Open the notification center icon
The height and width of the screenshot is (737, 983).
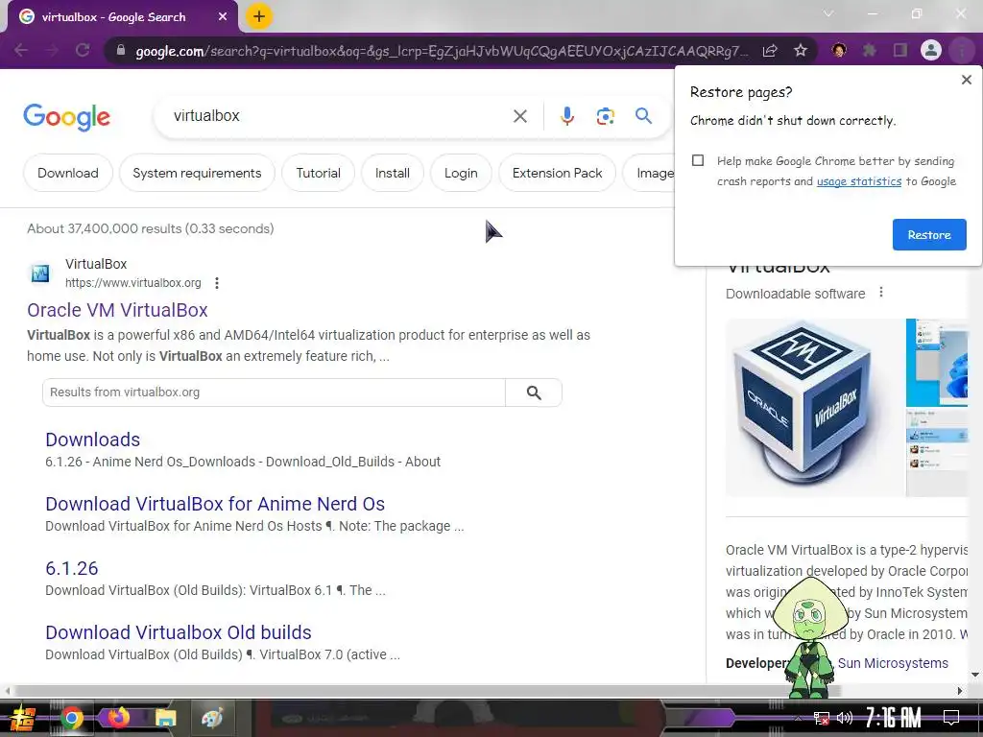tap(951, 718)
